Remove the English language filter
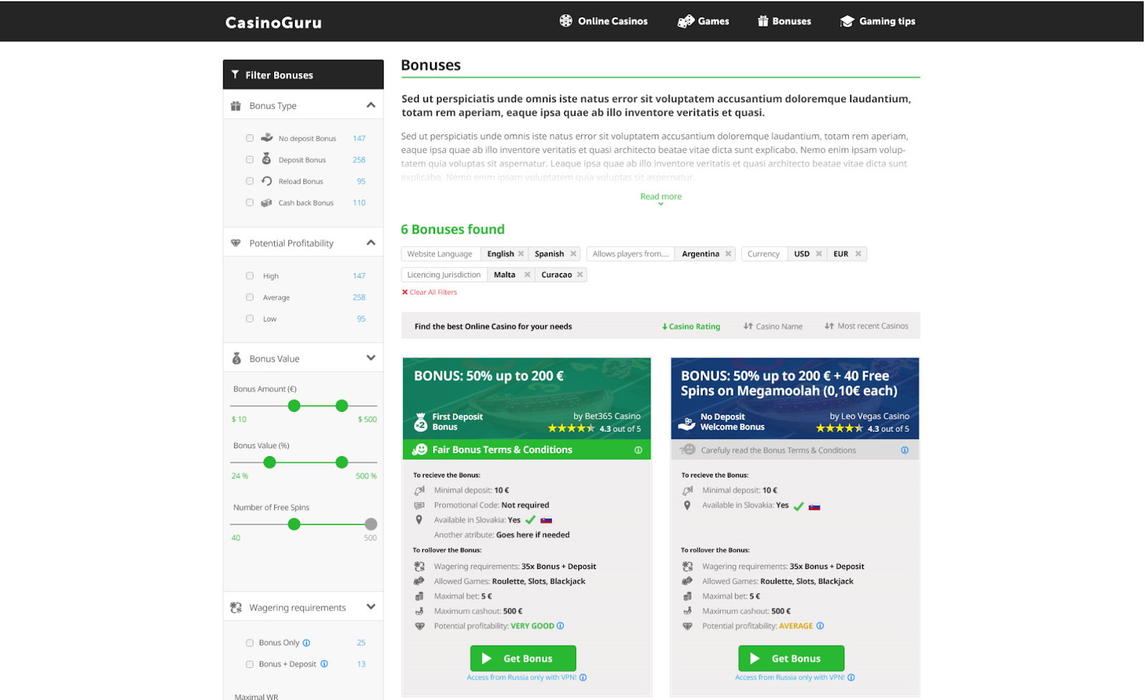Image resolution: width=1145 pixels, height=700 pixels. pyautogui.click(x=521, y=254)
